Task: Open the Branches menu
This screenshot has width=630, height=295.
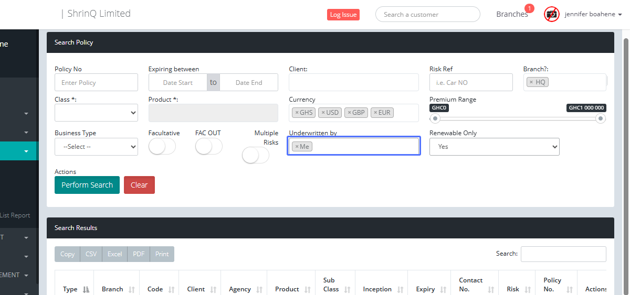Action: (x=511, y=14)
